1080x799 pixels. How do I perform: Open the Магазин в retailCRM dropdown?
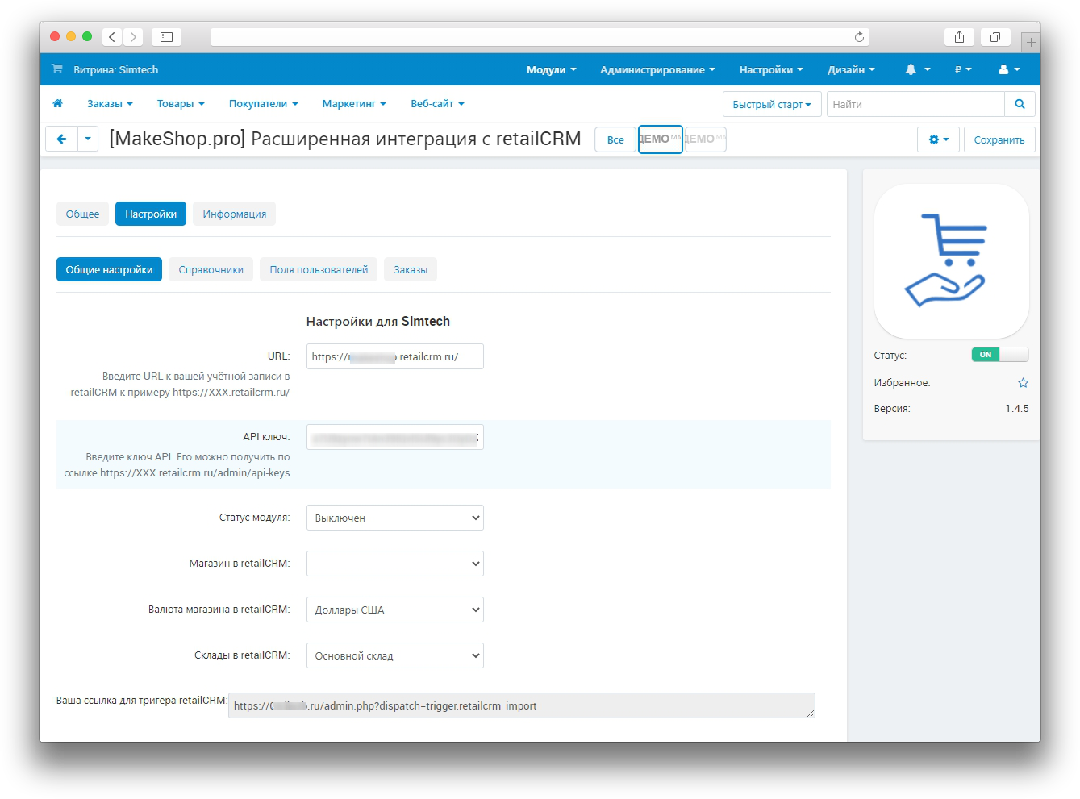click(x=394, y=564)
